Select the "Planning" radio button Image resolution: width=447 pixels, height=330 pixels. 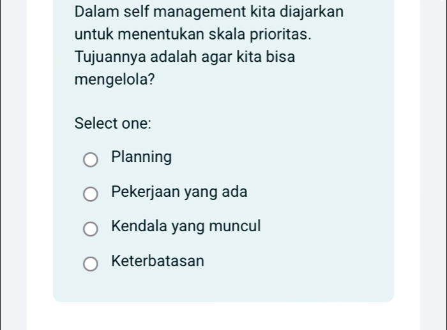point(91,159)
